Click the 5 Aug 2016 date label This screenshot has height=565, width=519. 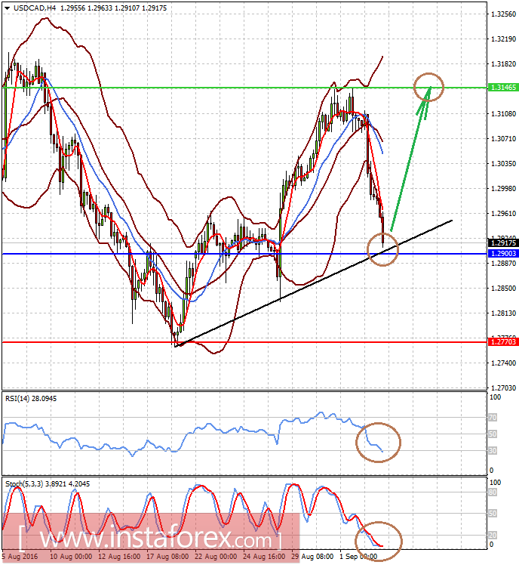click(20, 557)
